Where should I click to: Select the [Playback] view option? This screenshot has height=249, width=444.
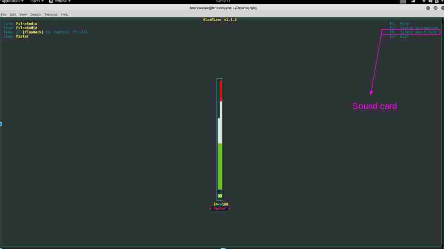point(33,32)
